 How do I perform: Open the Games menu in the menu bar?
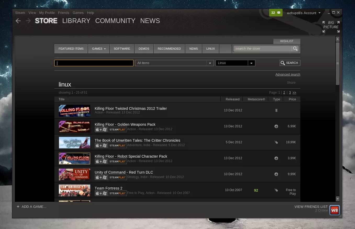point(78,13)
